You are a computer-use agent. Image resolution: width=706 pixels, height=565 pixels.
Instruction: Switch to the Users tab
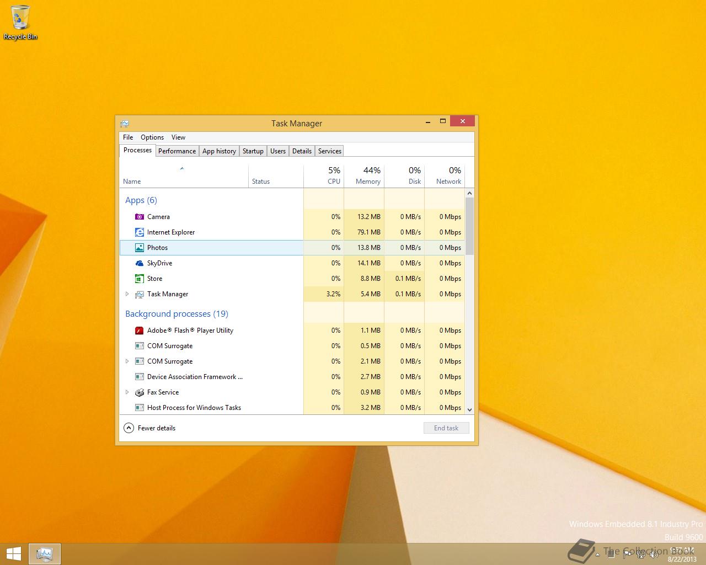(278, 151)
